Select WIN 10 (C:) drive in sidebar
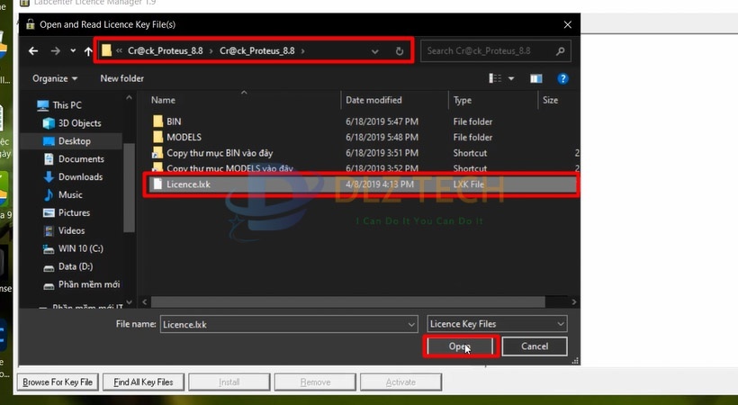 [x=82, y=249]
